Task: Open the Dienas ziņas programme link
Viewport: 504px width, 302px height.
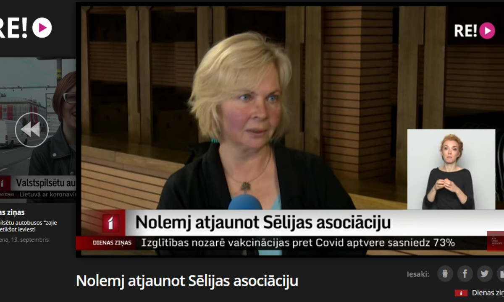Action: pos(488,293)
